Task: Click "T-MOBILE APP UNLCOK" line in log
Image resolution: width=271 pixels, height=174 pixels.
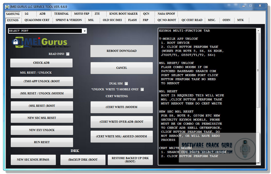Action: coord(178,39)
